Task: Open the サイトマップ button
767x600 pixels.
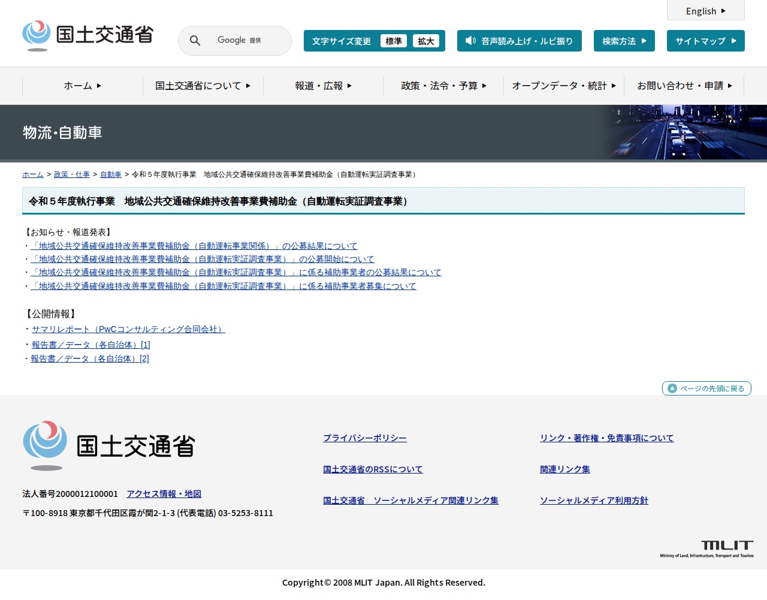Action: tap(705, 41)
